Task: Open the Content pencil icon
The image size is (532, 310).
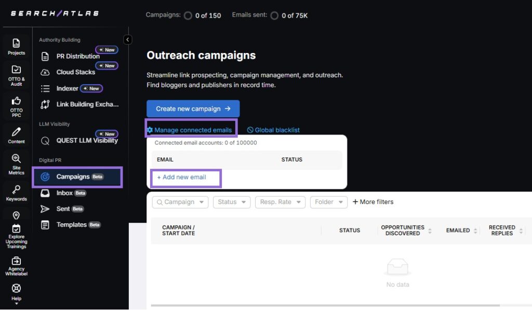Action: [x=16, y=131]
